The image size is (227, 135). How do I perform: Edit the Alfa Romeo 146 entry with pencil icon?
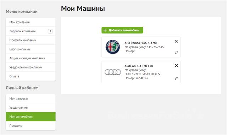(x=176, y=53)
